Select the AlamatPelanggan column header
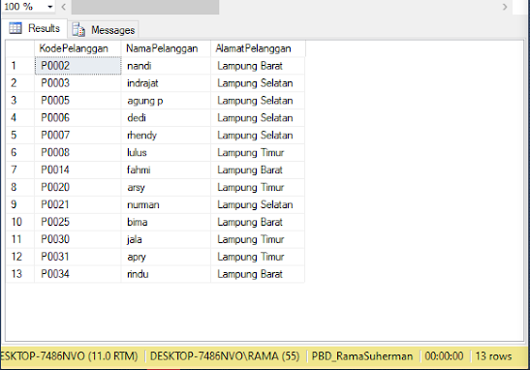 pyautogui.click(x=258, y=48)
